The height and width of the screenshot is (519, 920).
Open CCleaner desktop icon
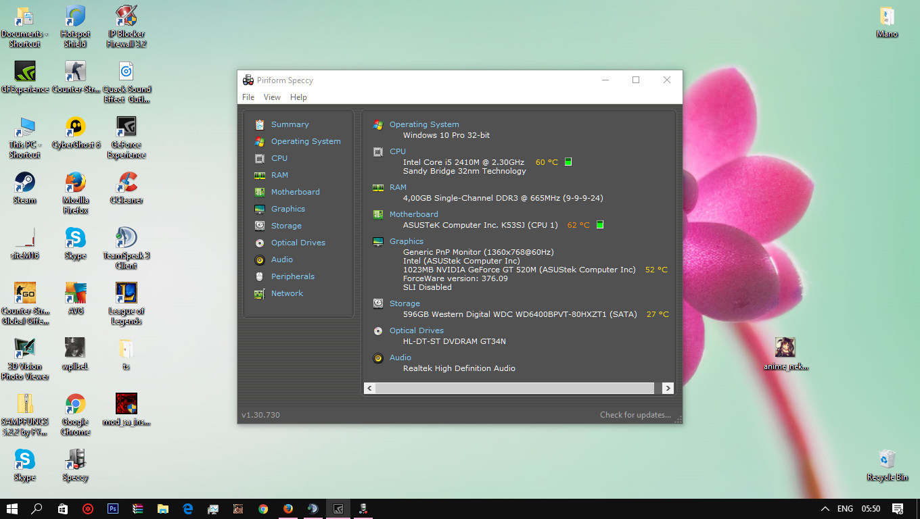pyautogui.click(x=127, y=183)
